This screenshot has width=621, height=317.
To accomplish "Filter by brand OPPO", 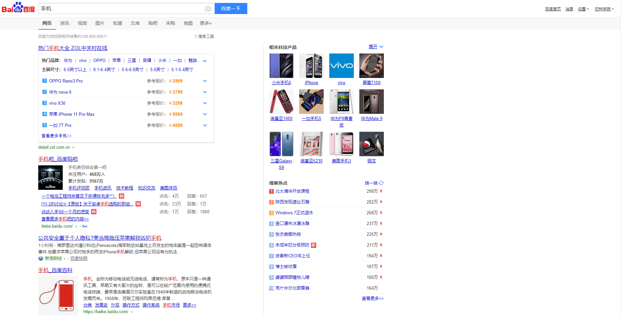I will (99, 60).
